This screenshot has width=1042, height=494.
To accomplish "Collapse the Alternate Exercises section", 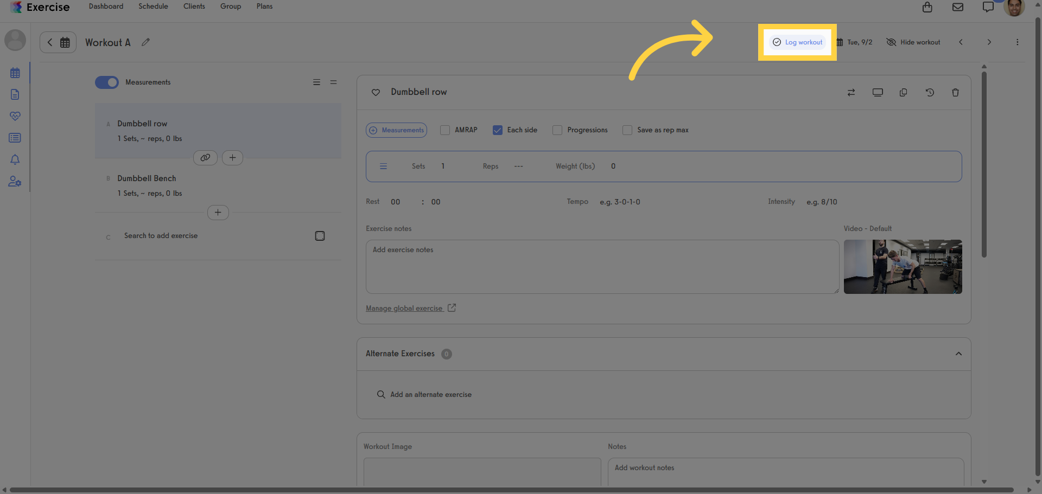I will point(958,354).
